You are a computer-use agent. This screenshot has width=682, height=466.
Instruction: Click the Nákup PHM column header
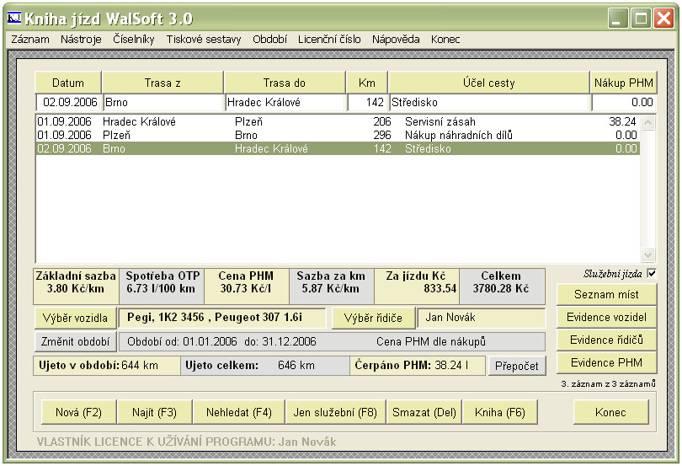tap(624, 83)
